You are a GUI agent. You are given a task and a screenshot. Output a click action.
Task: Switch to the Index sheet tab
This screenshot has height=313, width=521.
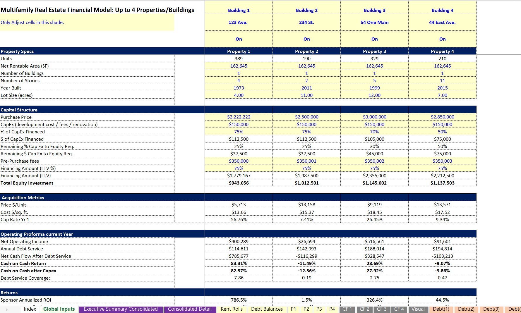tap(30, 309)
